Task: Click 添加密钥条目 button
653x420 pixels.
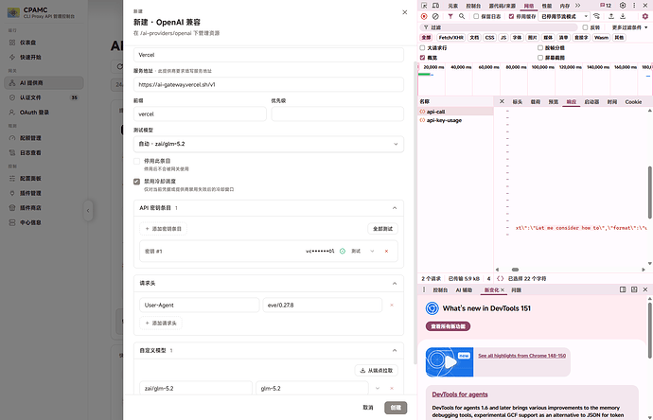Action: point(163,229)
